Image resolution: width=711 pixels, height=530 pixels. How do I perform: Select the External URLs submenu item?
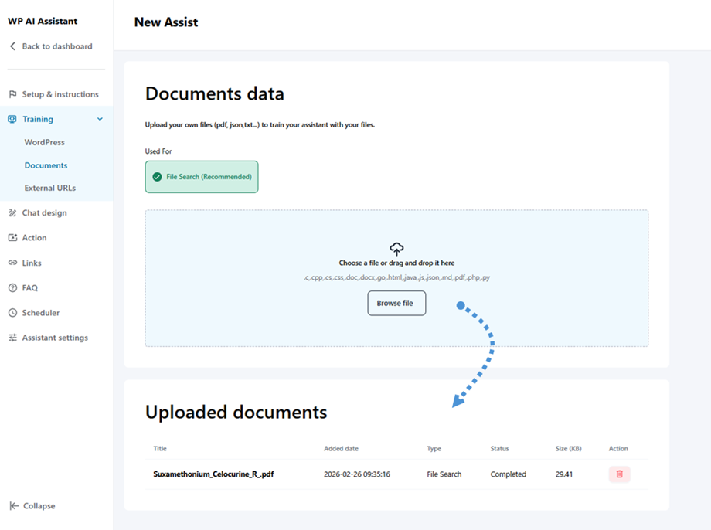50,188
